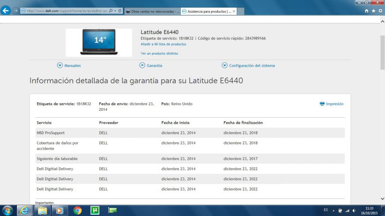Click the dell.com URL address field
The image size is (385, 216).
(x=67, y=11)
